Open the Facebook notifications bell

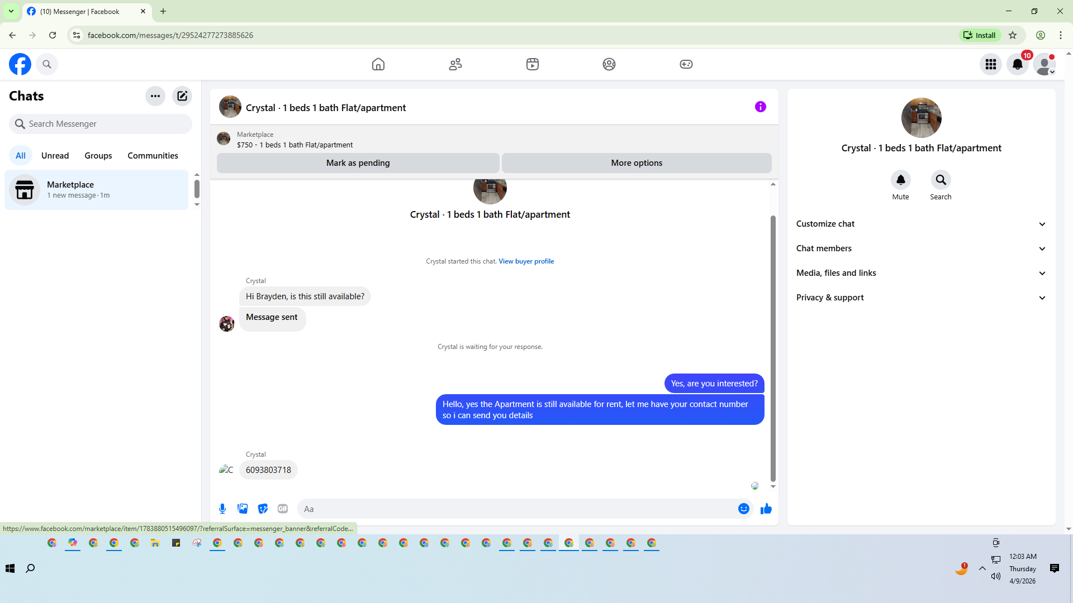pyautogui.click(x=1017, y=64)
